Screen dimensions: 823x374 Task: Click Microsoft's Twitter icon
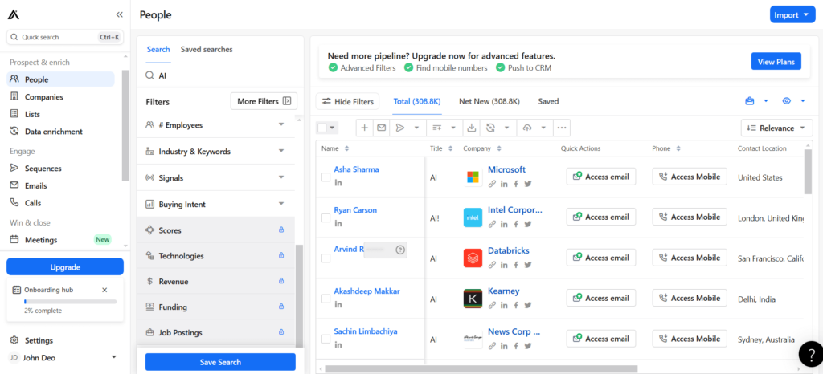tap(528, 184)
